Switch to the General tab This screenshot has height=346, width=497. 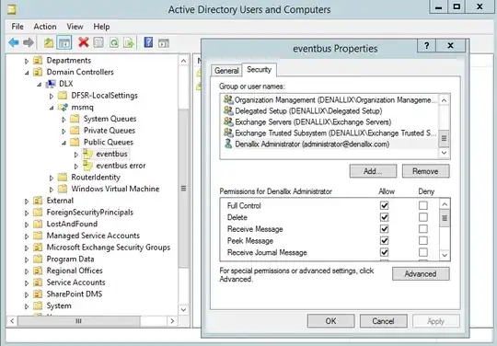click(226, 70)
